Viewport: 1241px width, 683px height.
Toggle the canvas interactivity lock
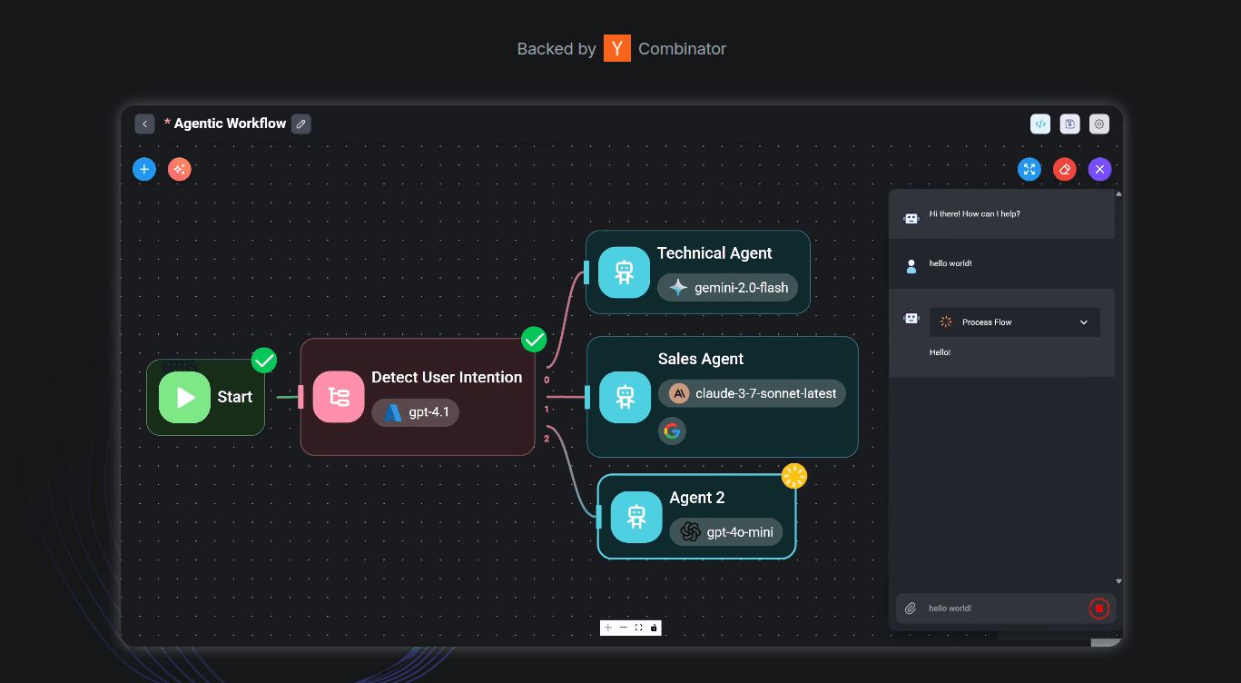click(x=652, y=628)
